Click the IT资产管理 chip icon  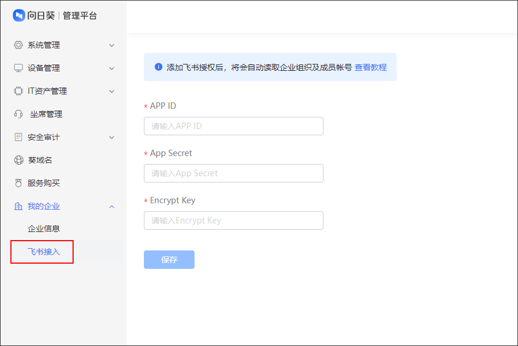18,91
